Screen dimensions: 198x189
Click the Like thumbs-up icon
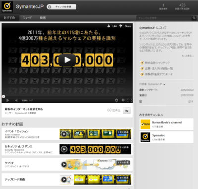[x=108, y=26]
